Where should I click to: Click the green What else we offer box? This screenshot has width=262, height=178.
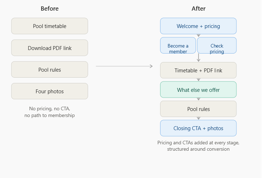click(x=198, y=90)
